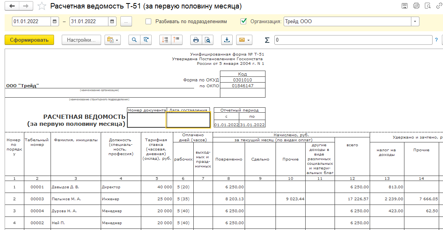Open the report variants dropdown menu

[x=113, y=40]
